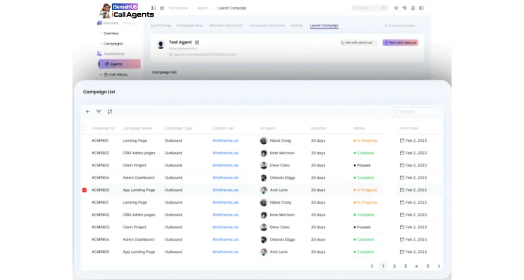Click the sort arrows icon in Campaign List
This screenshot has height=280, width=524.
110,112
